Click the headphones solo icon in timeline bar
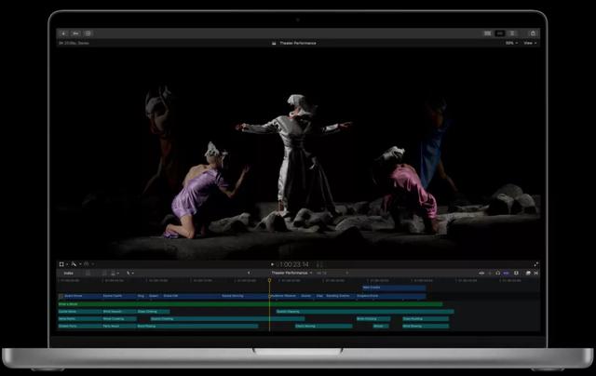 click(x=498, y=273)
